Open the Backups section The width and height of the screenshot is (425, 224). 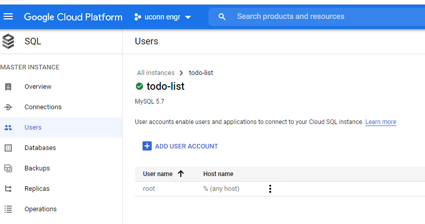[x=37, y=168]
